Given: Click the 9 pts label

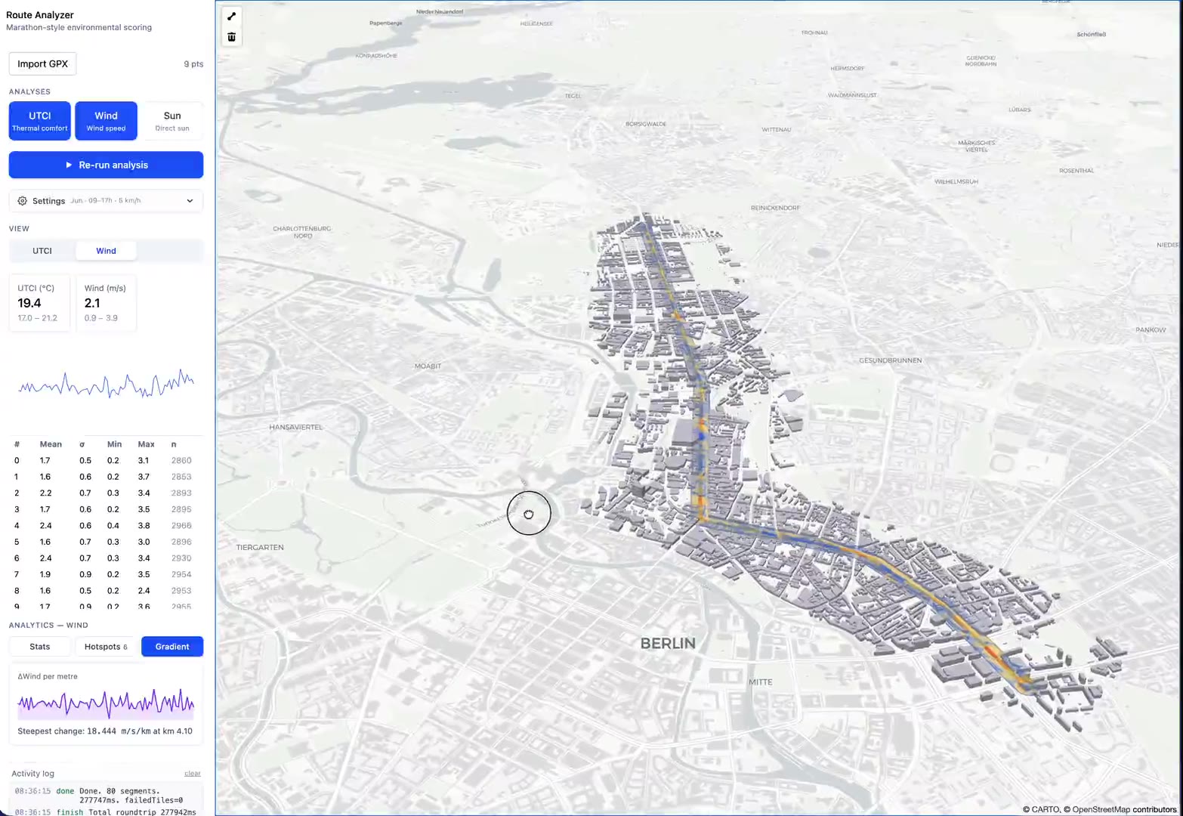Looking at the screenshot, I should (193, 64).
